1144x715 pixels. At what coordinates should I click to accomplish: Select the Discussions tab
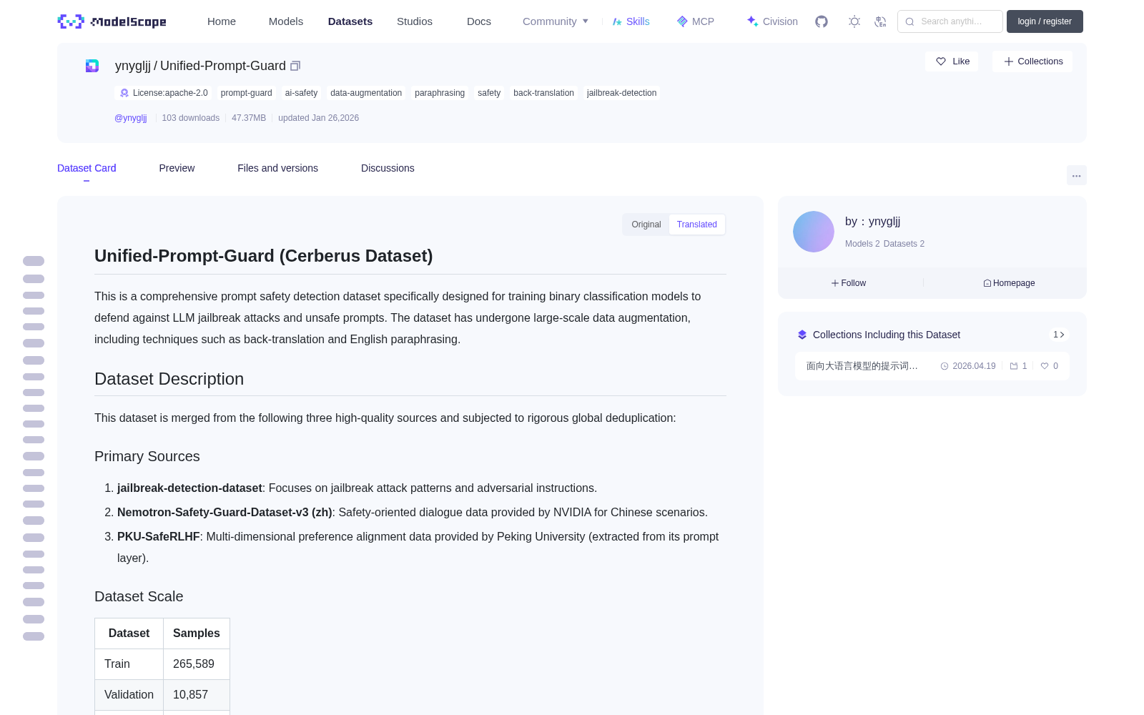(388, 168)
